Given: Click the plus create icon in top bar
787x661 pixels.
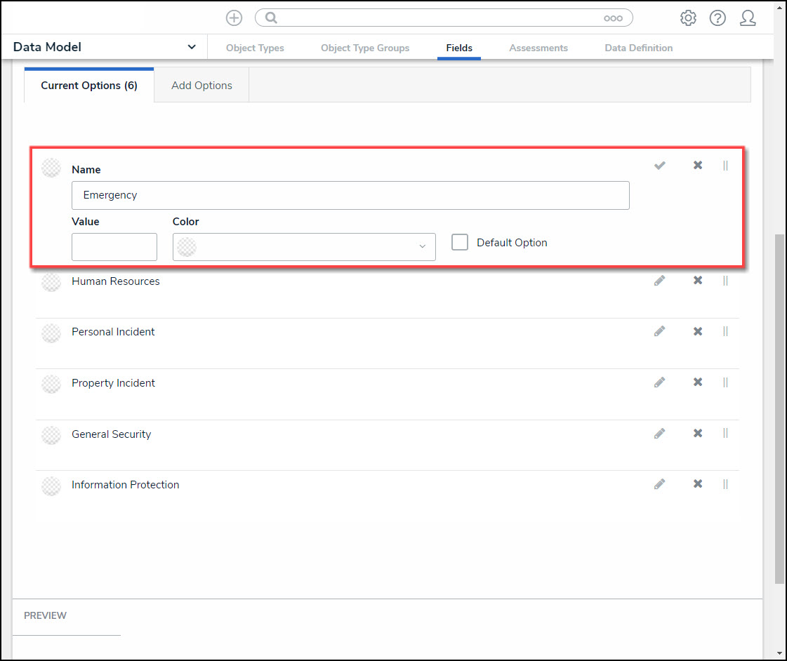Looking at the screenshot, I should (x=234, y=18).
